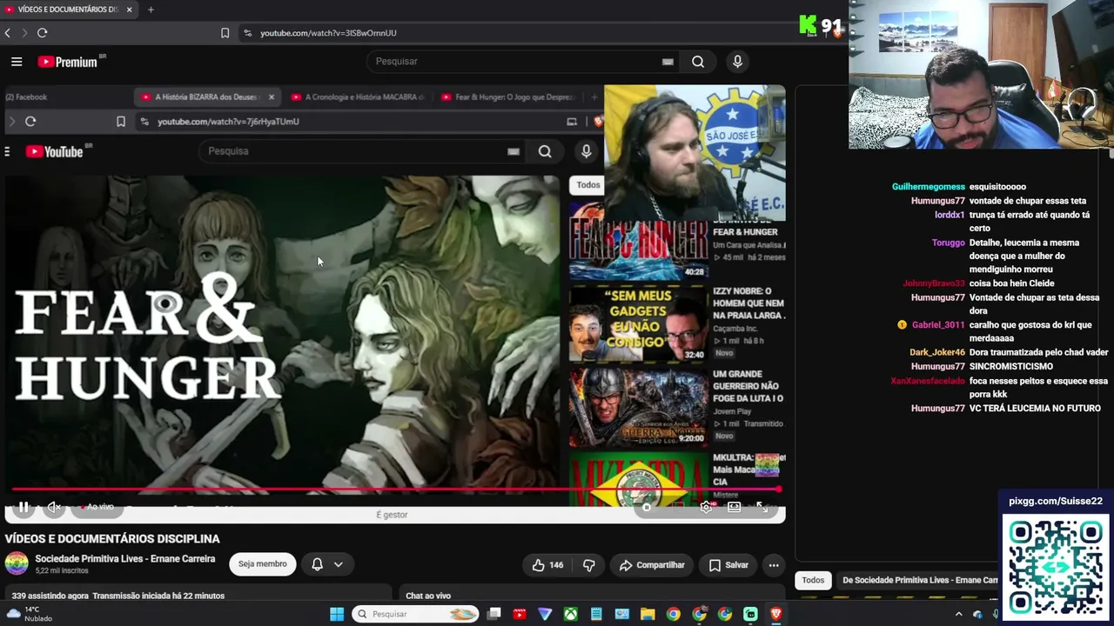Open the on-screen keyboard in outer search bar
The width and height of the screenshot is (1114, 626).
point(668,62)
